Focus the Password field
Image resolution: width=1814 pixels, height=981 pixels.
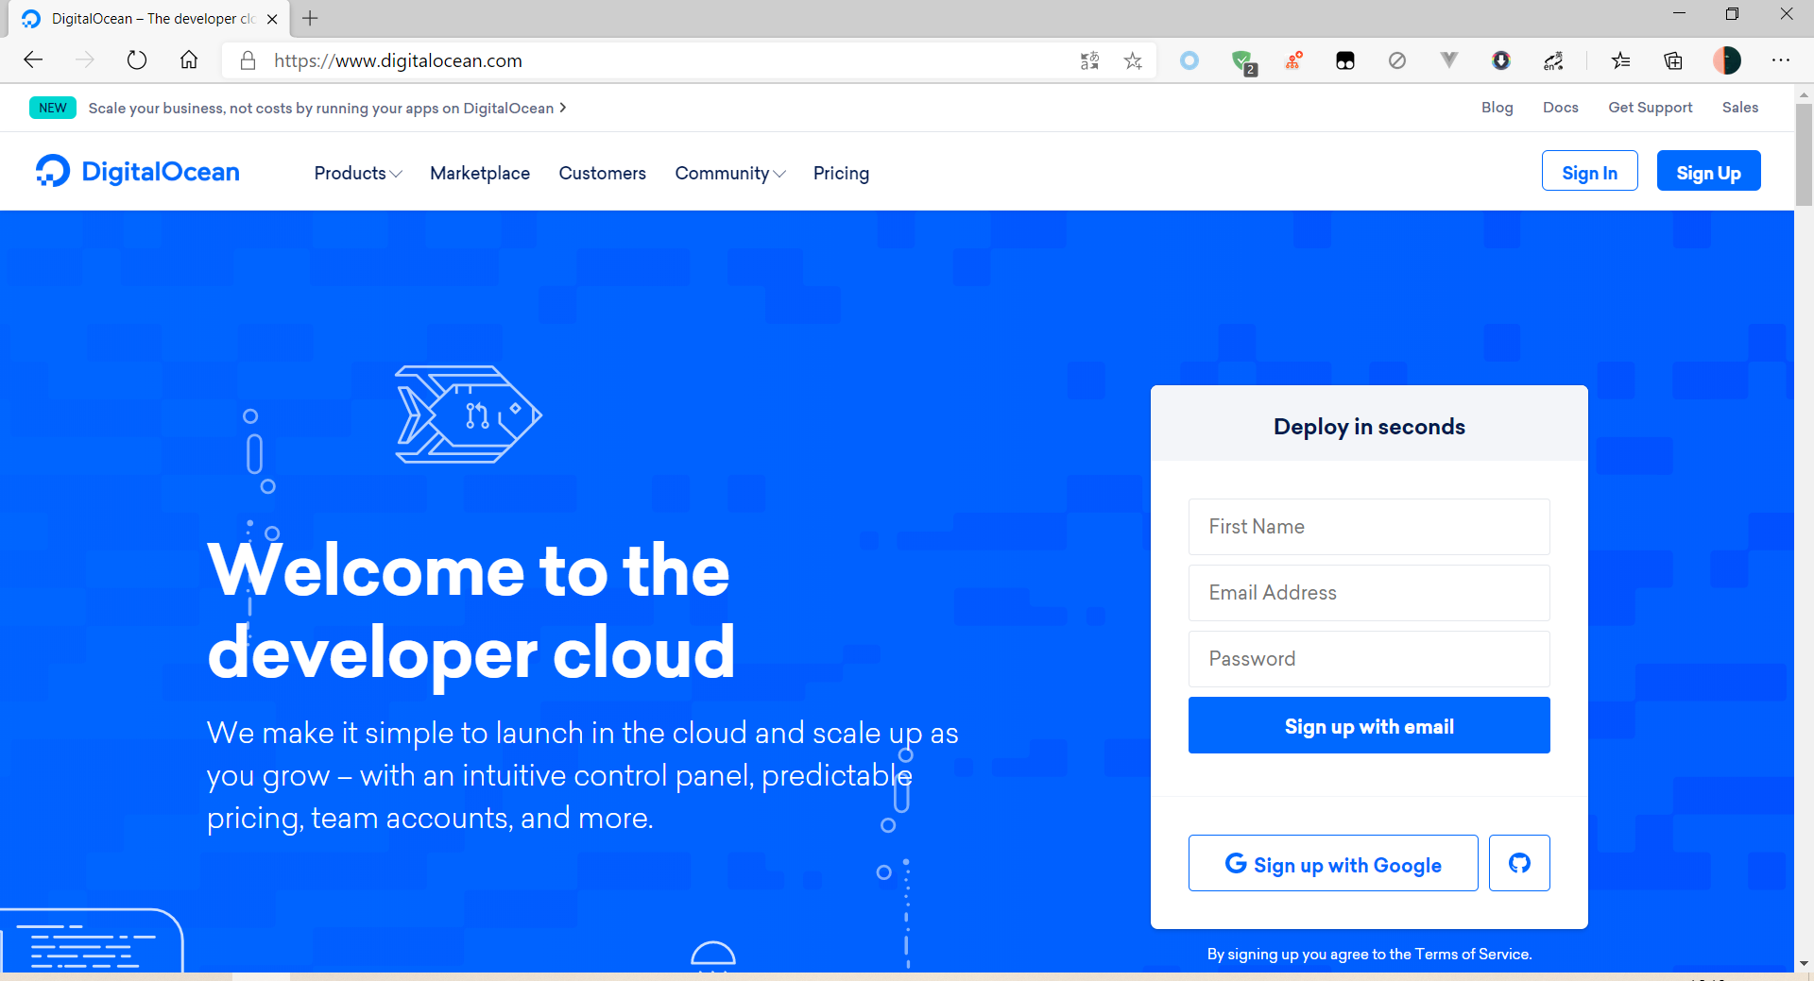1369,659
